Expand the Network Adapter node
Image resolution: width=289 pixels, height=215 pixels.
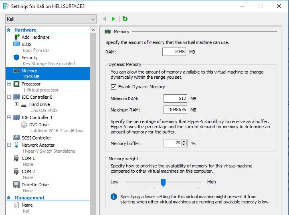click(x=9, y=145)
